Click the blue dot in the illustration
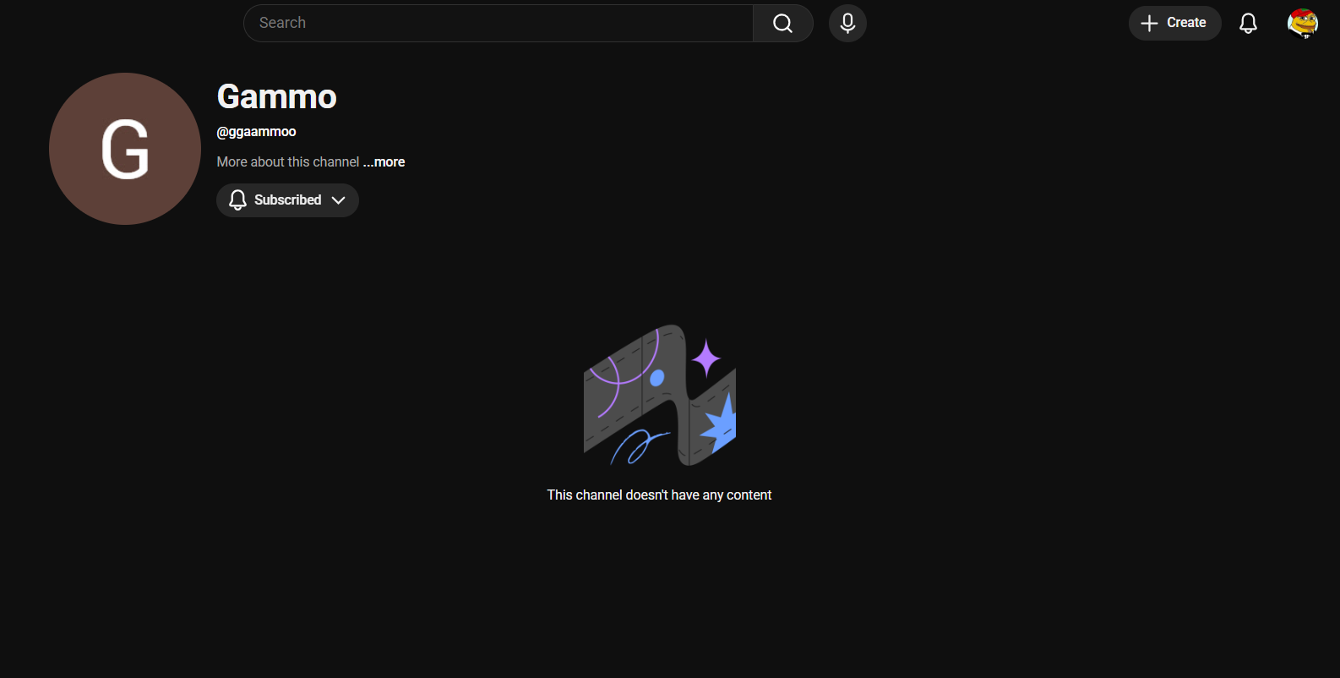Image resolution: width=1340 pixels, height=678 pixels. tap(656, 378)
